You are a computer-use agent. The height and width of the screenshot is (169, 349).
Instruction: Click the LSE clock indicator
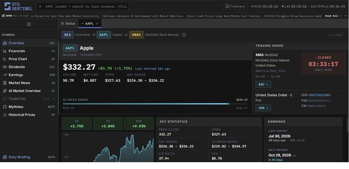click(x=294, y=6)
